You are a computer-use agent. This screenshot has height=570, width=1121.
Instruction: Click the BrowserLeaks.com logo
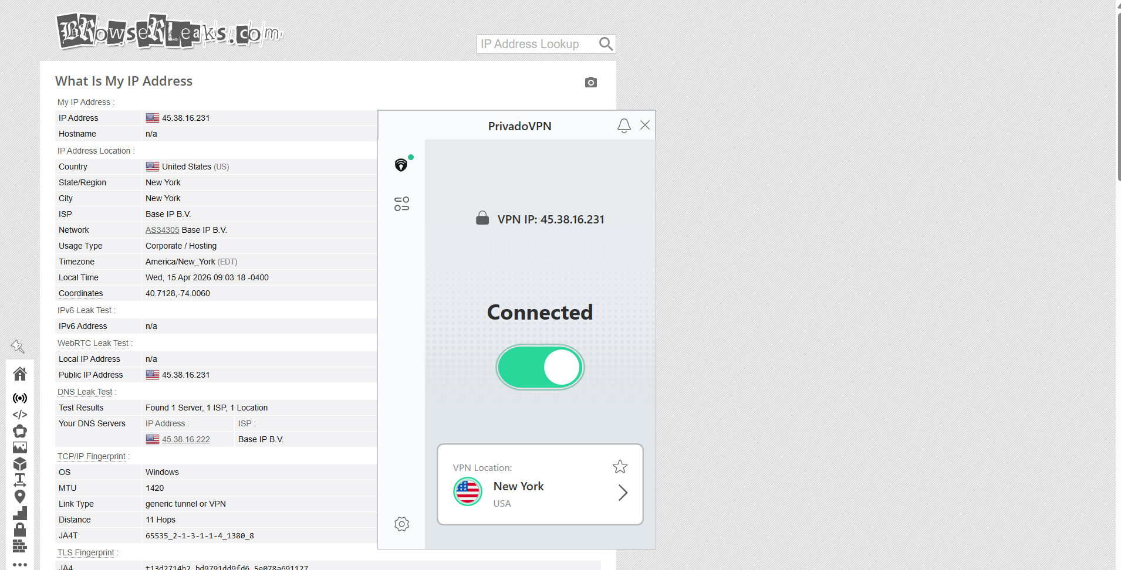[170, 31]
